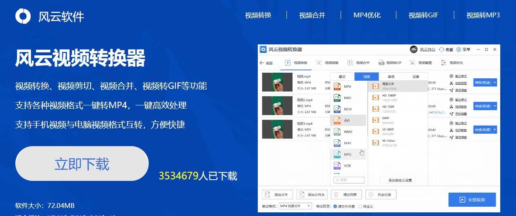Choose the AVI format icon

pyautogui.click(x=337, y=120)
